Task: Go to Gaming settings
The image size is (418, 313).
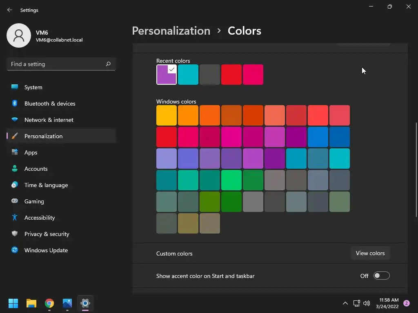Action: (34, 201)
